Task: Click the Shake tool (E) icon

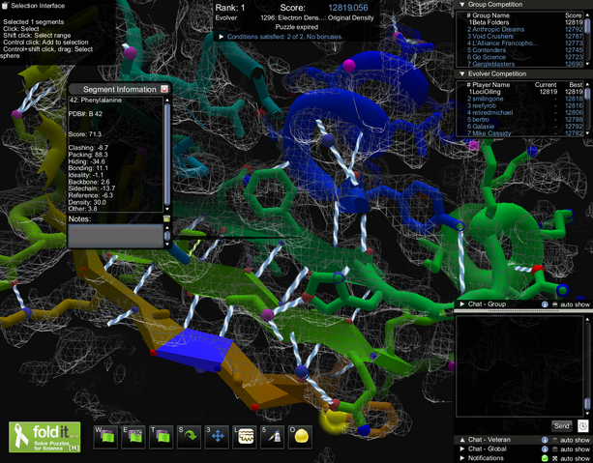Action: [x=133, y=437]
